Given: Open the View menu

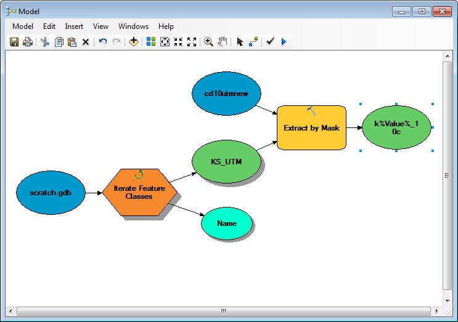Looking at the screenshot, I should pyautogui.click(x=100, y=26).
